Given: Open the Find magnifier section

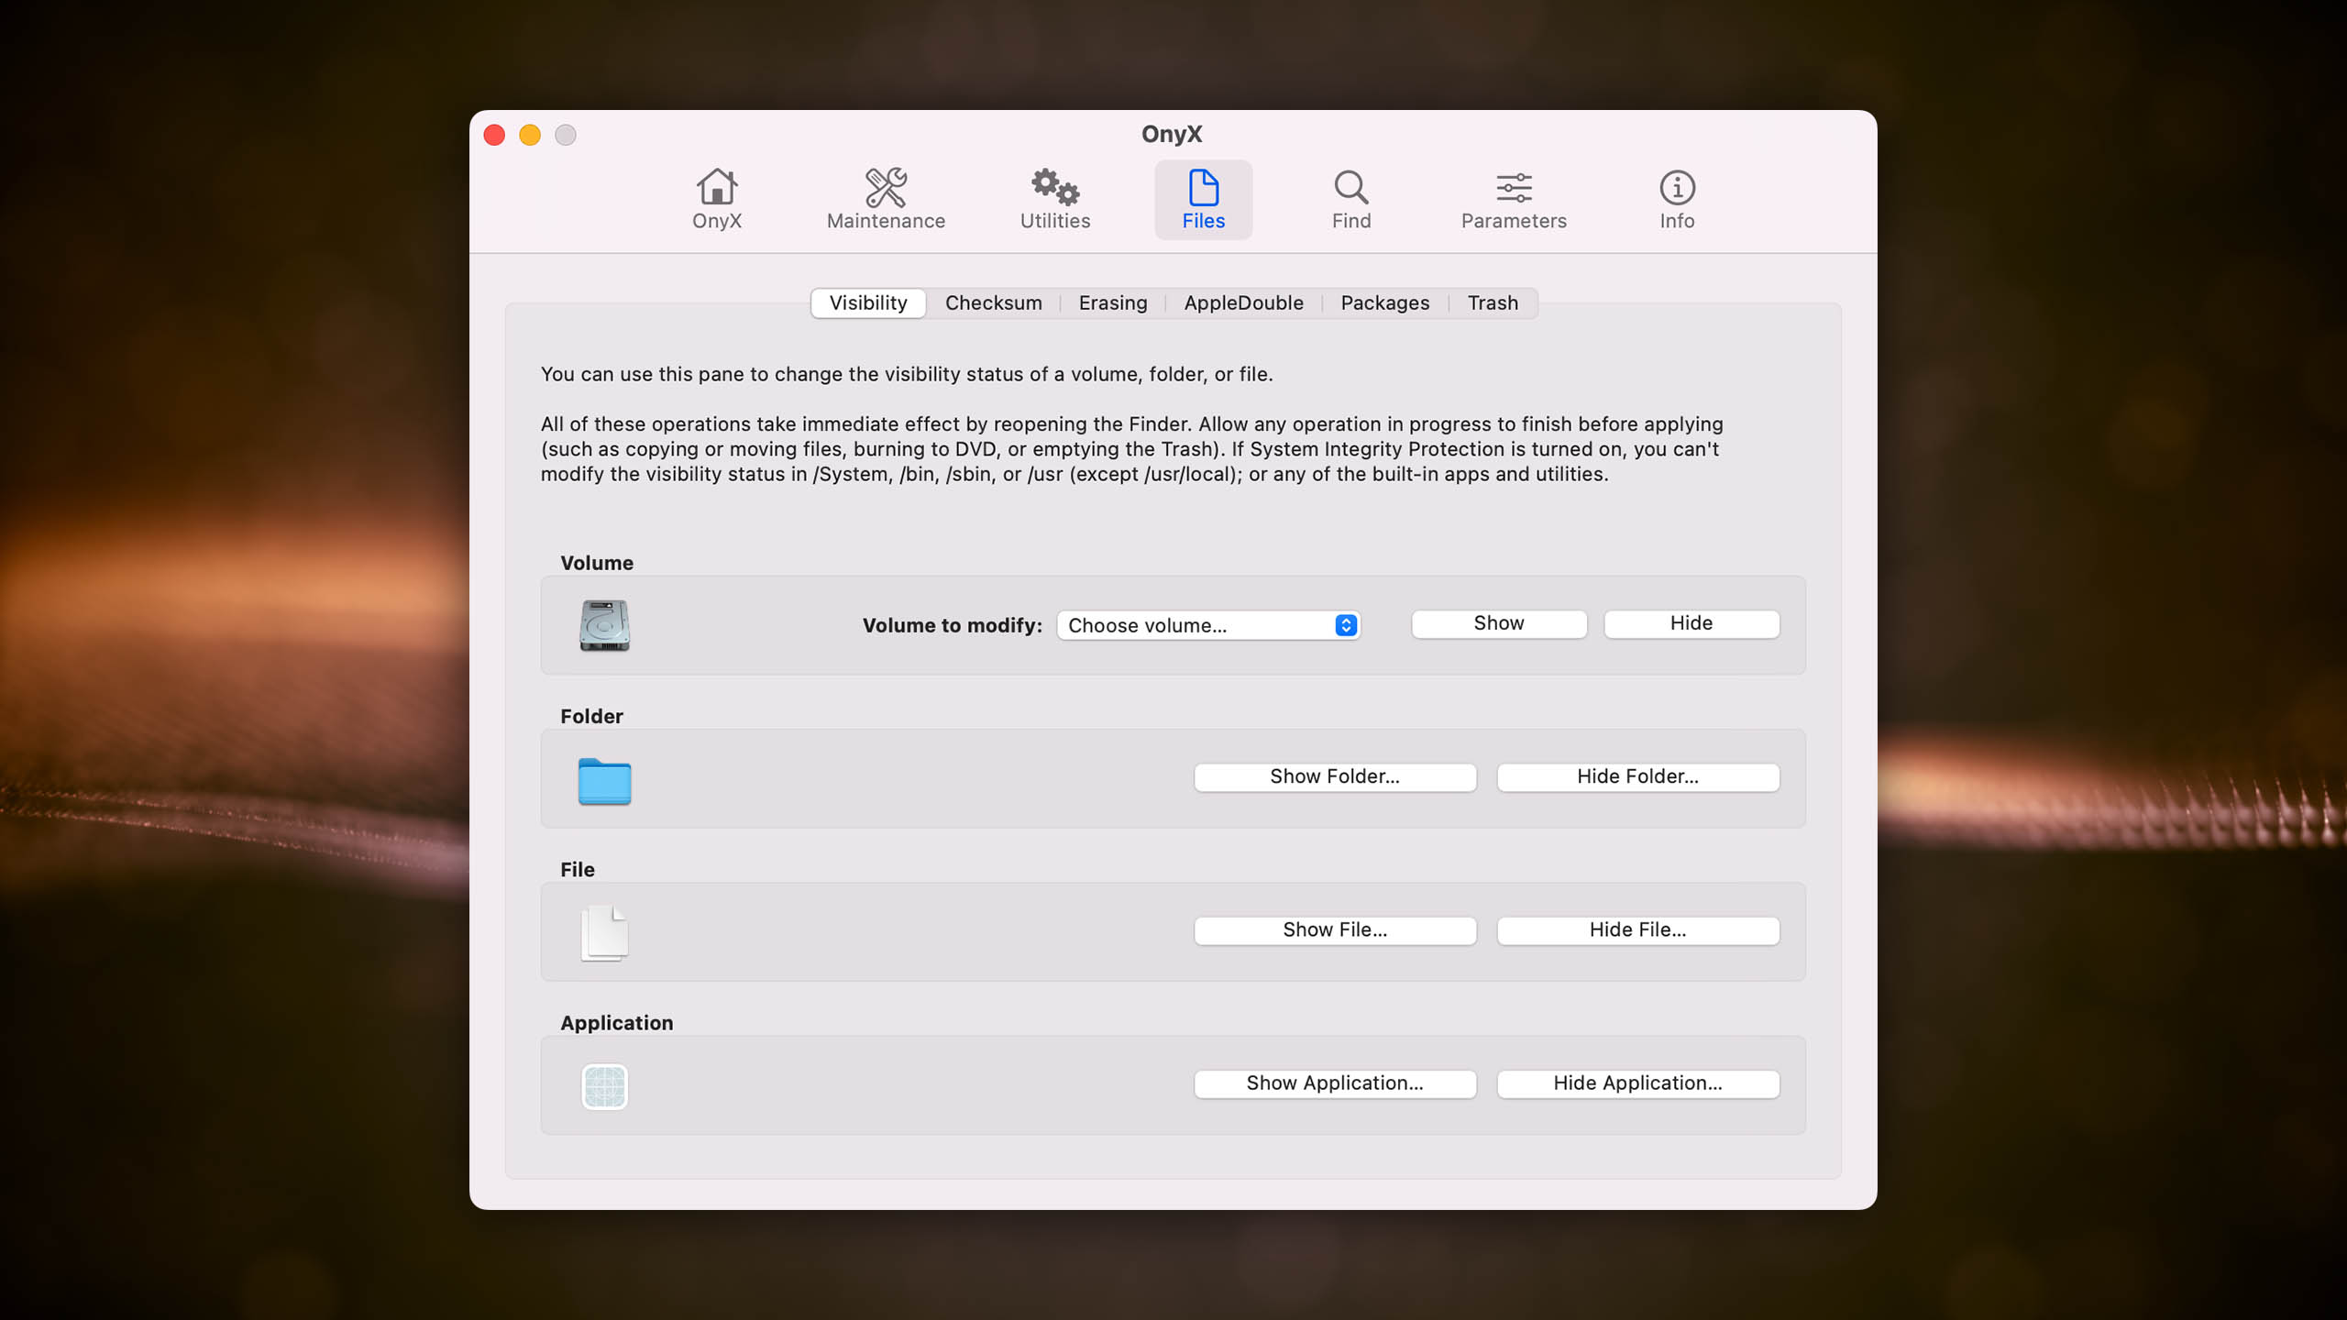Looking at the screenshot, I should click(1351, 200).
